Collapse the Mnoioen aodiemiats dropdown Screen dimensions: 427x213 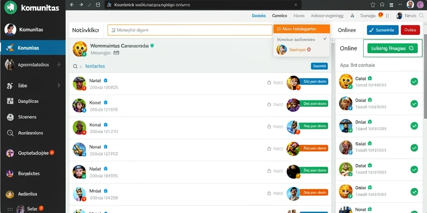point(324,39)
